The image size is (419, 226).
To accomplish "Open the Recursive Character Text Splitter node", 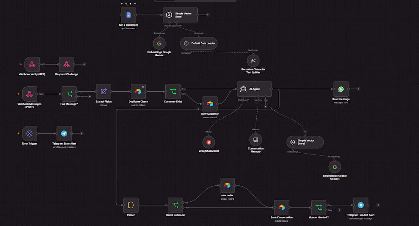I will tap(253, 60).
